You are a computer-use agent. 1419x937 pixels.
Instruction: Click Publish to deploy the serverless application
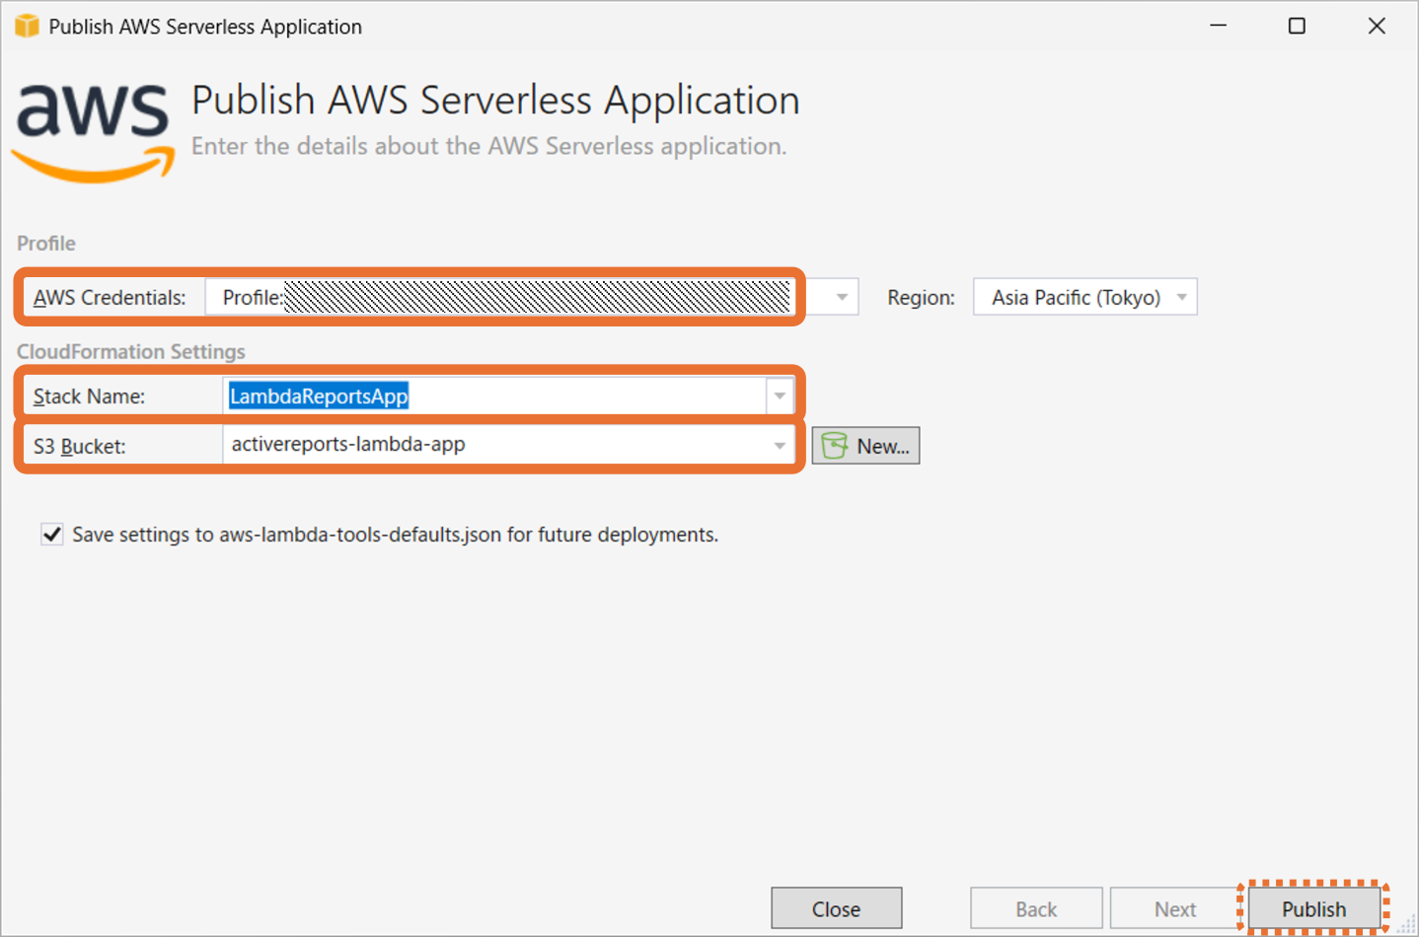pyautogui.click(x=1313, y=908)
